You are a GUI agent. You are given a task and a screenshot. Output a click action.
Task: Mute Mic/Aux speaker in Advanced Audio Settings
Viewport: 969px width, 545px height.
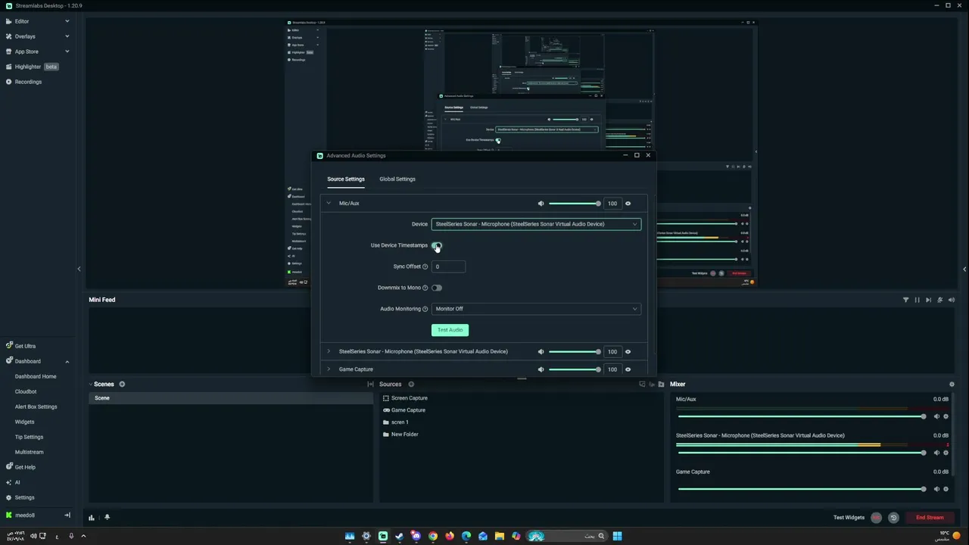tap(541, 204)
